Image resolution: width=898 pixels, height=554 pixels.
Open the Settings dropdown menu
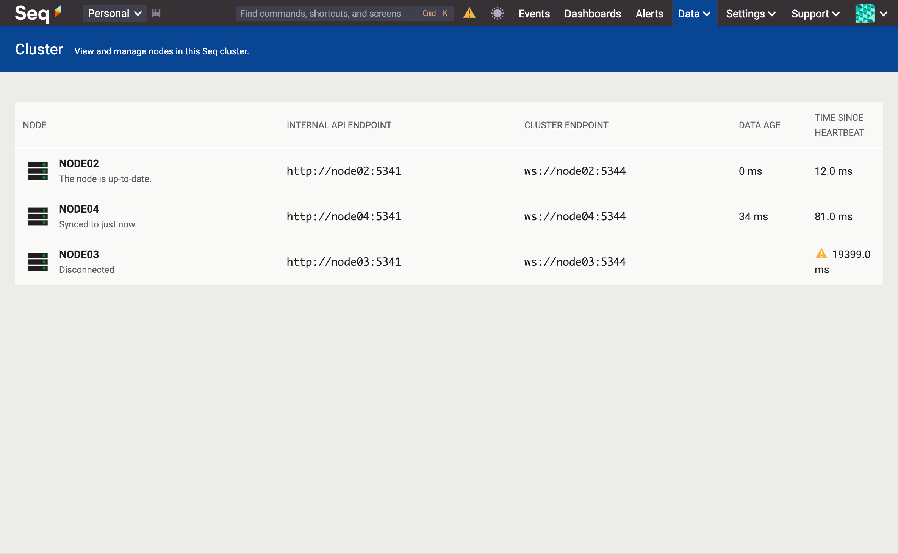[751, 14]
